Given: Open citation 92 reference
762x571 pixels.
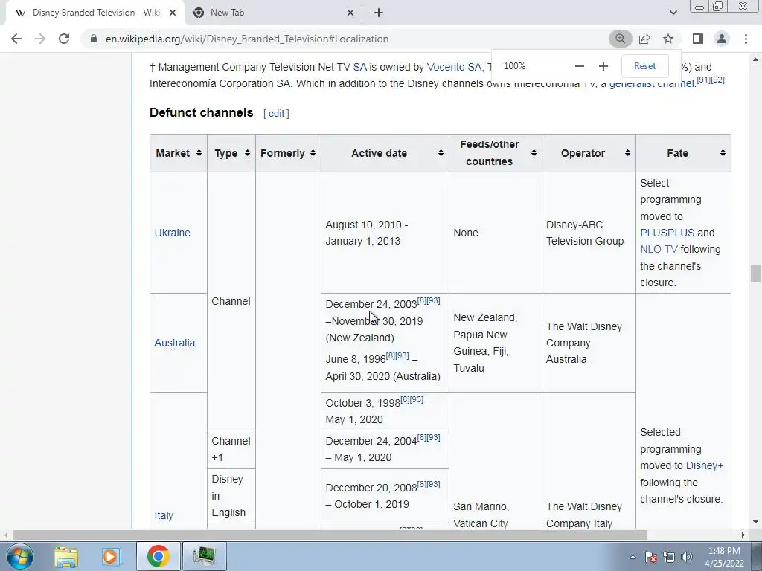Looking at the screenshot, I should (x=718, y=80).
